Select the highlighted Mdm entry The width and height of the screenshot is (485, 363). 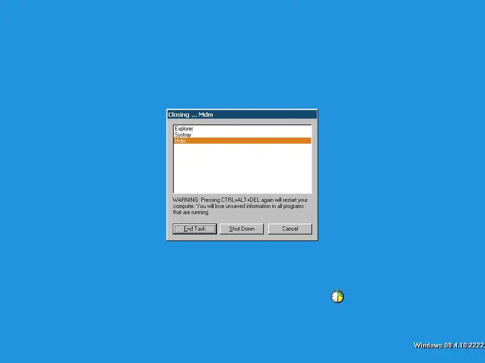point(242,141)
